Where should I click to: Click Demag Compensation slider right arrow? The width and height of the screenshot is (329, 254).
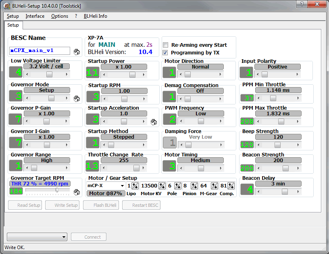(x=220, y=99)
